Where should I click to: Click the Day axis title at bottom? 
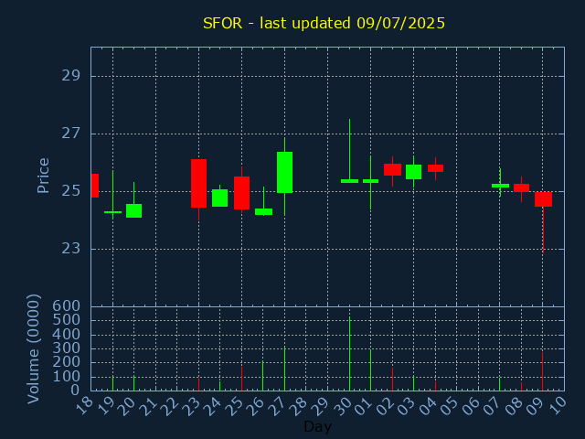click(317, 426)
